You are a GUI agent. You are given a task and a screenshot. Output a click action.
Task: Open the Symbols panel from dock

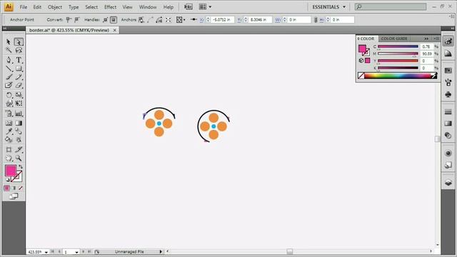448,94
